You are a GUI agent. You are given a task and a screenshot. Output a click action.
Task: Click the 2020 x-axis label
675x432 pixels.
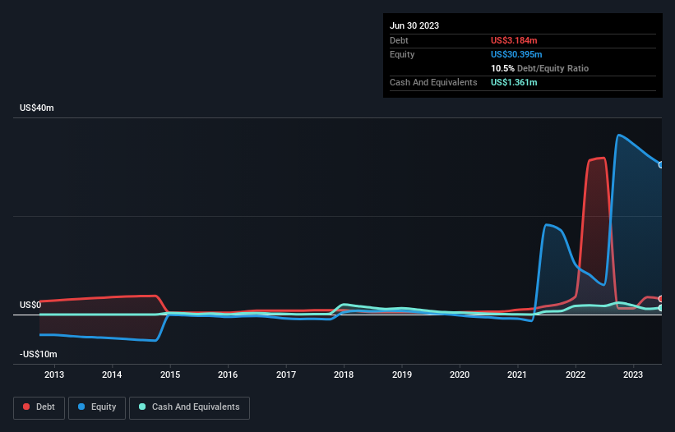coord(460,375)
